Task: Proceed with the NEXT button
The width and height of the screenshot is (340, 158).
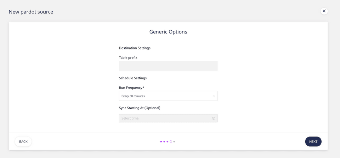Action: click(x=313, y=142)
